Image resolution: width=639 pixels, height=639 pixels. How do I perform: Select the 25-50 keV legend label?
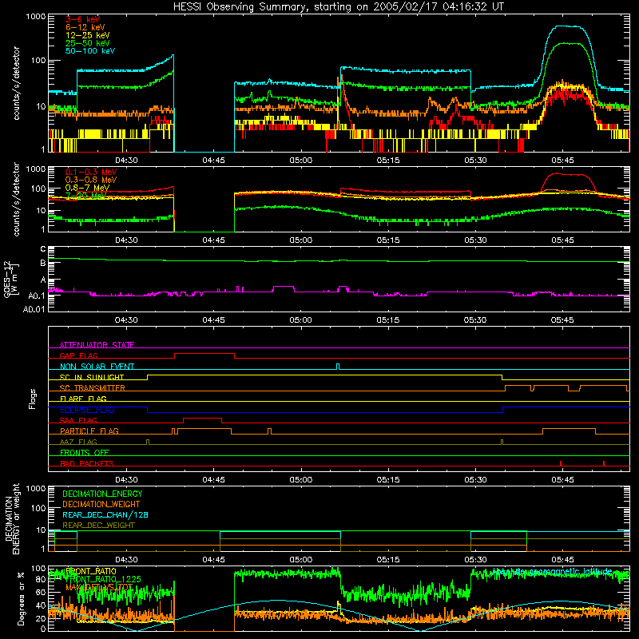(x=88, y=43)
